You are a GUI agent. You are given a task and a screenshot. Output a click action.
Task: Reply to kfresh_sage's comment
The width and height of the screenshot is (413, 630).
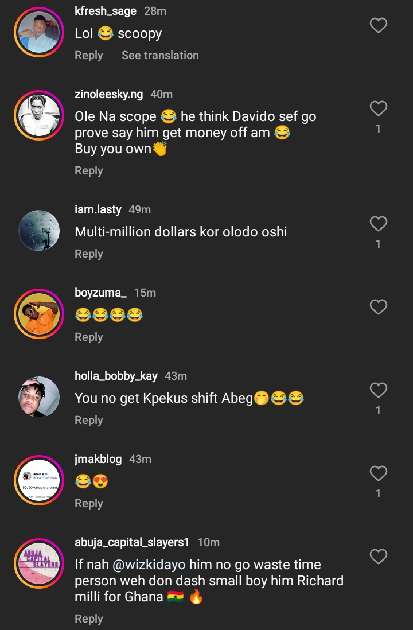pyautogui.click(x=88, y=55)
